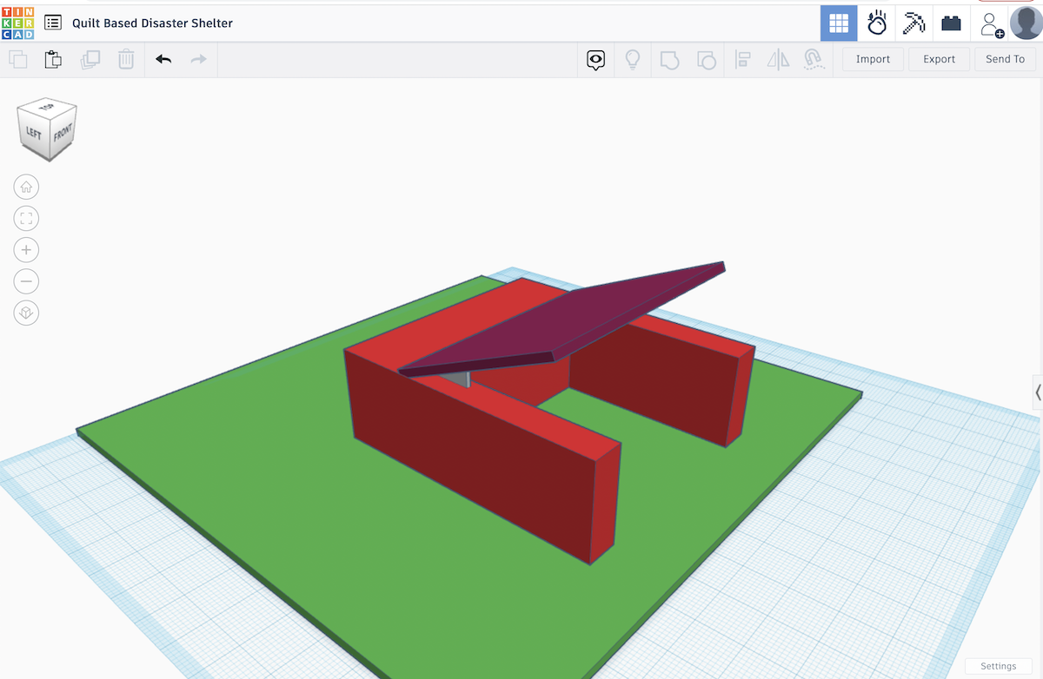1043x679 pixels.
Task: Add a note with the comment icon
Action: [595, 59]
